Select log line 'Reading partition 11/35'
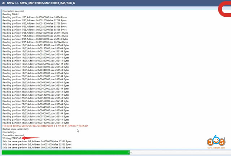The height and width of the screenshot is (156, 231). tap(36, 48)
